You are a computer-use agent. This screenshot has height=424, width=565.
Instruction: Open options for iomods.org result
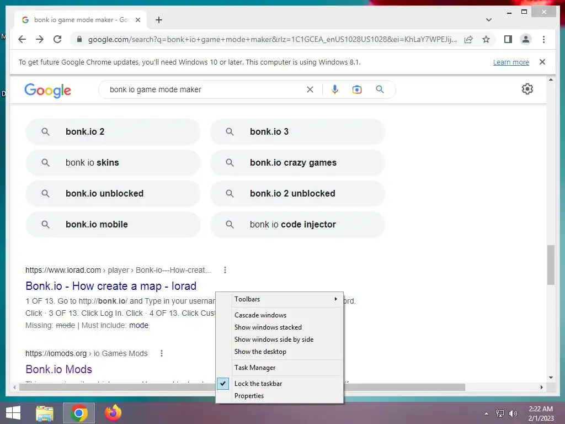click(162, 353)
